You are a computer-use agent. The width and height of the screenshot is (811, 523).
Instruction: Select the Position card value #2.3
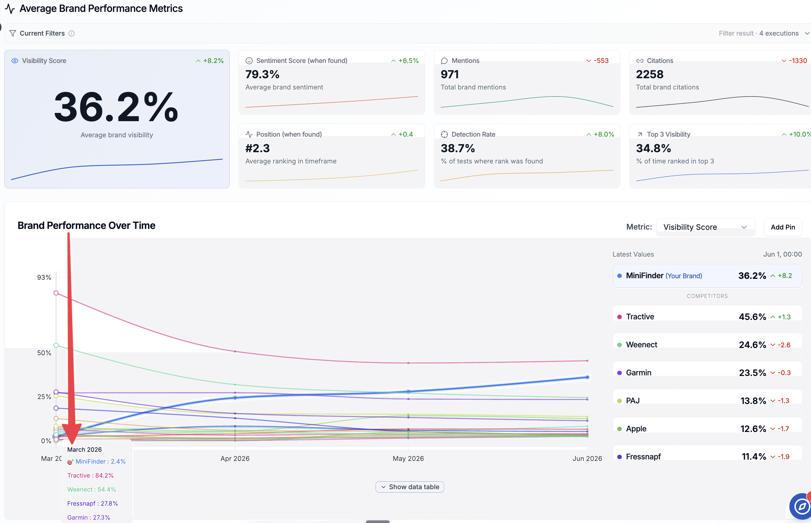[257, 149]
